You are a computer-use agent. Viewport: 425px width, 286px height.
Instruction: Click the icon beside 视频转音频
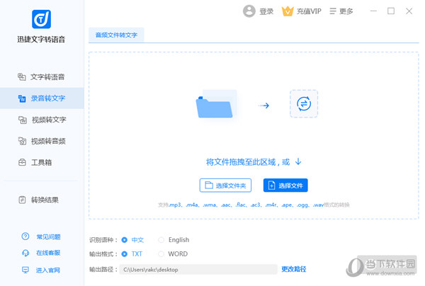coord(22,141)
